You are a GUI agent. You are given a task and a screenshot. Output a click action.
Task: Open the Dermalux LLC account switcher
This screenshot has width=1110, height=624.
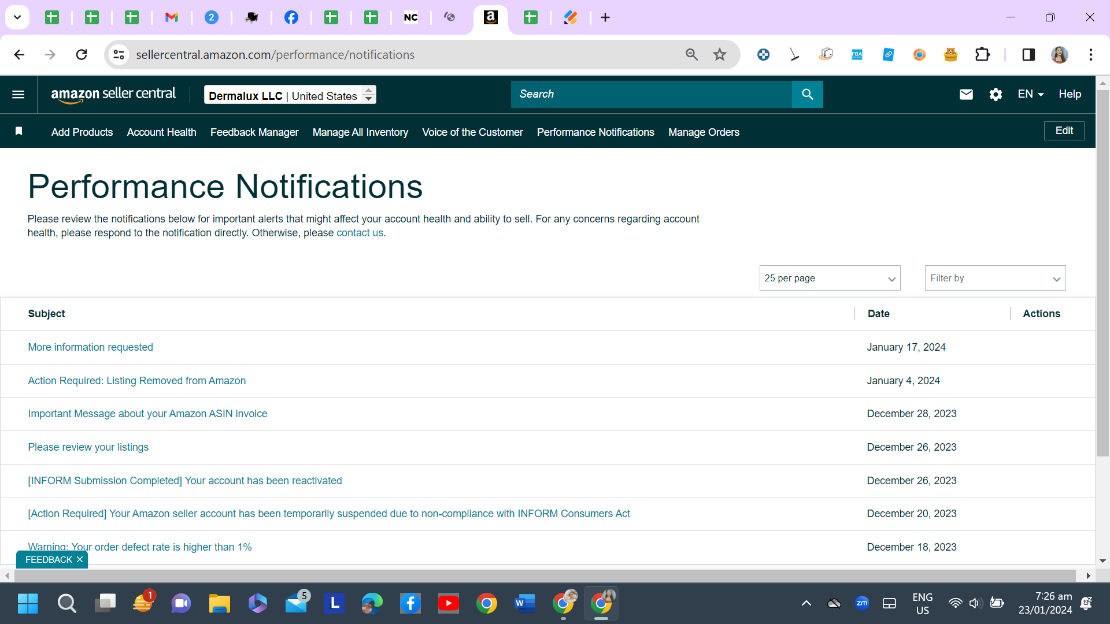[x=290, y=95]
